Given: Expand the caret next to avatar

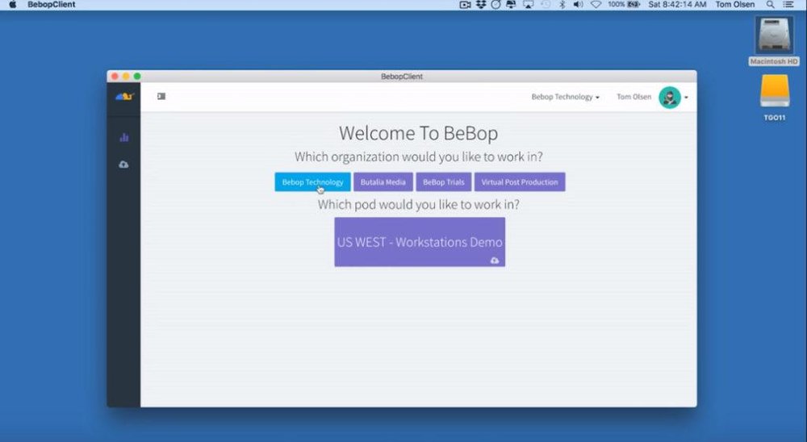Looking at the screenshot, I should (x=686, y=98).
